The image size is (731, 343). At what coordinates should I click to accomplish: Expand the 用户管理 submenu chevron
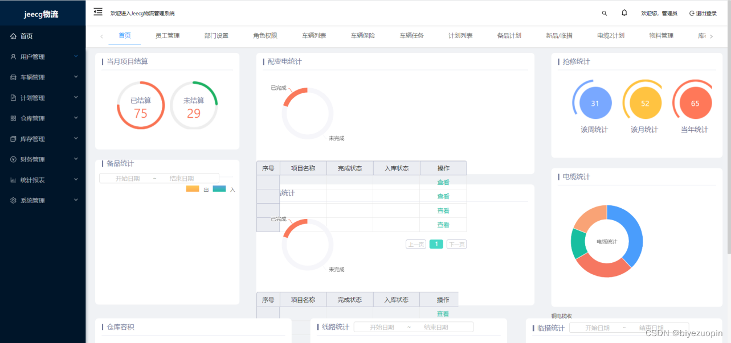tap(76, 56)
